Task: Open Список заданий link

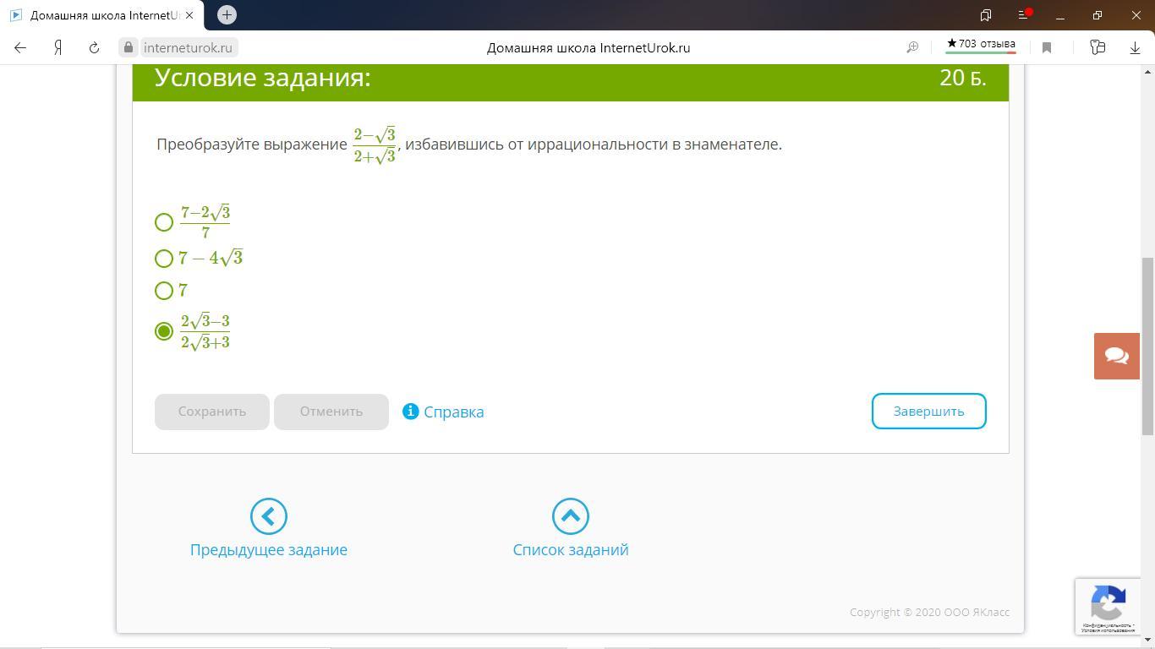Action: click(x=571, y=549)
